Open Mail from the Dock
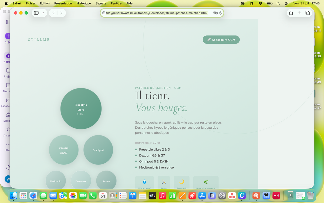This screenshot has height=203, width=324. click(x=53, y=195)
